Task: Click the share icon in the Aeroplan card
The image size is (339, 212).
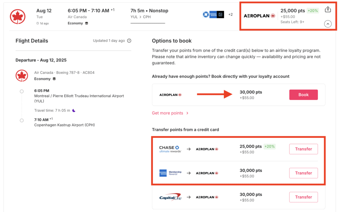Action: pyautogui.click(x=328, y=10)
